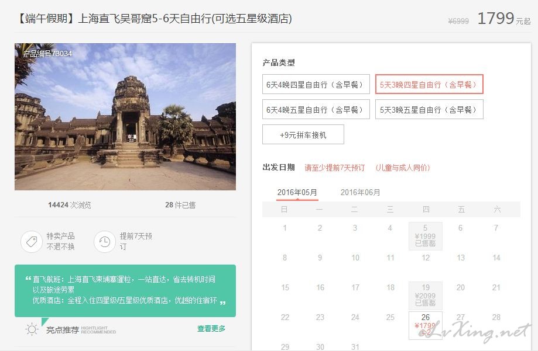Click the lightbulb highlights icon
The height and width of the screenshot is (351, 538).
click(x=32, y=329)
